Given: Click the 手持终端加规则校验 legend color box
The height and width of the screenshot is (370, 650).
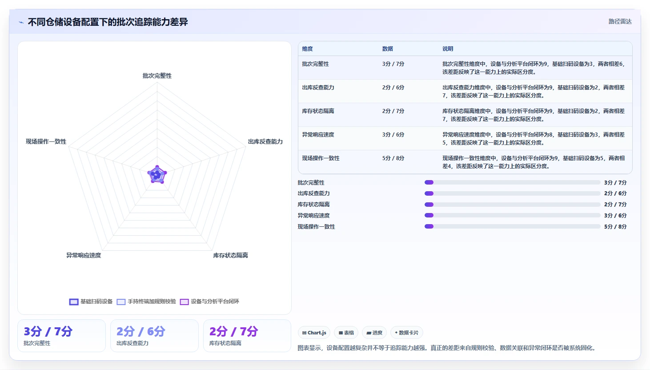Looking at the screenshot, I should [121, 302].
